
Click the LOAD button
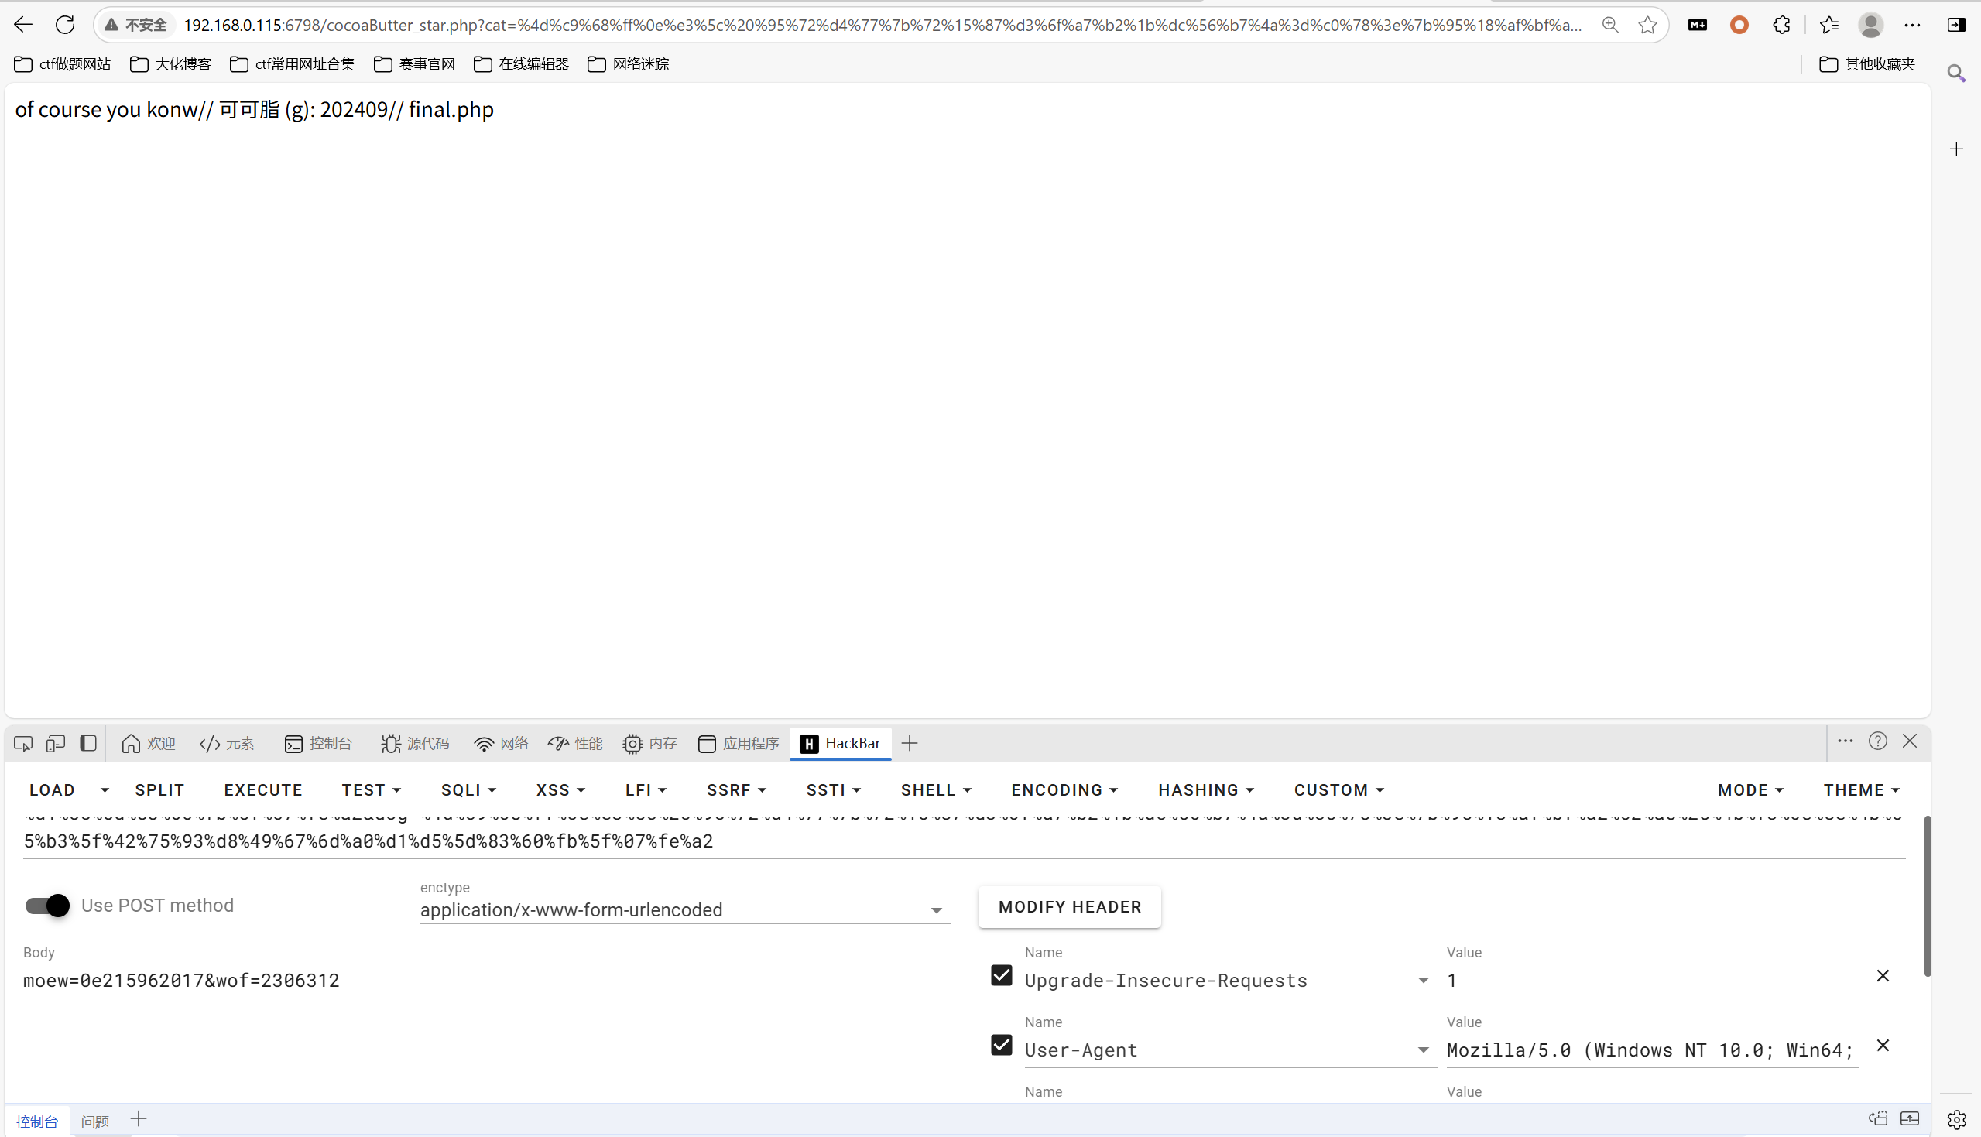pyautogui.click(x=53, y=790)
